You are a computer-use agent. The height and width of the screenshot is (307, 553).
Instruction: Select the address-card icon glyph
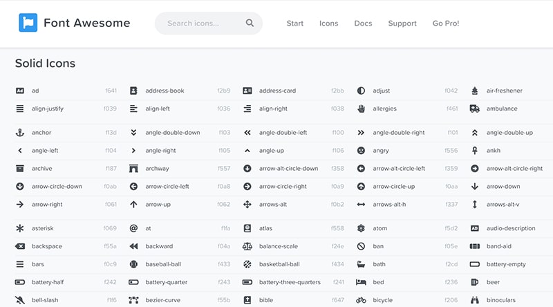(x=247, y=91)
